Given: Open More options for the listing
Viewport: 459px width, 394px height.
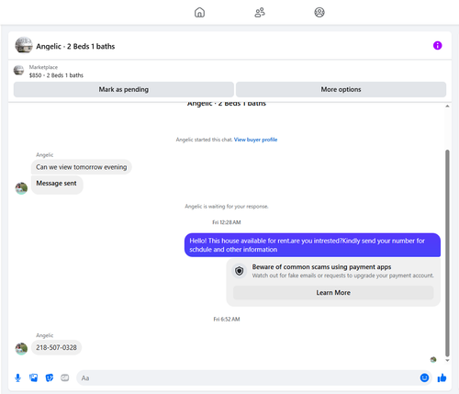Looking at the screenshot, I should (341, 89).
